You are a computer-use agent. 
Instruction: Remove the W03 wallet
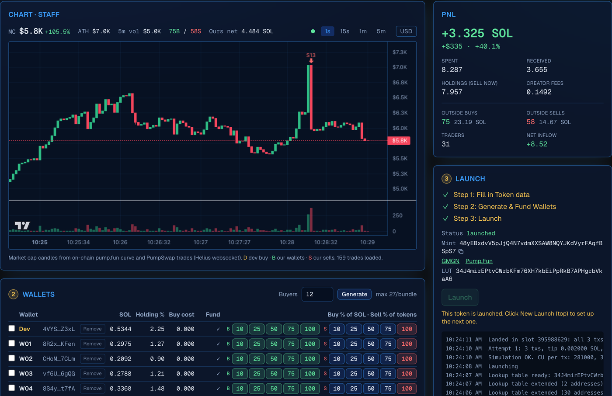tap(93, 374)
